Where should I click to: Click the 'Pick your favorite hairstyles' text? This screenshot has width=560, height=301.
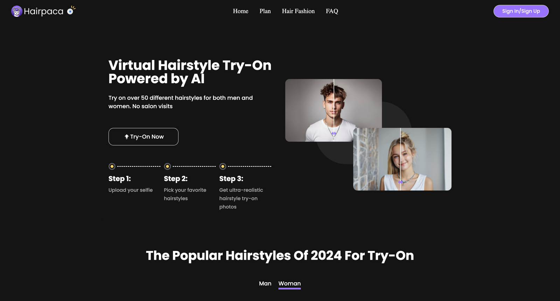pyautogui.click(x=185, y=194)
